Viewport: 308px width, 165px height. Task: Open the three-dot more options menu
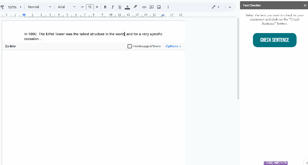[x=168, y=7]
